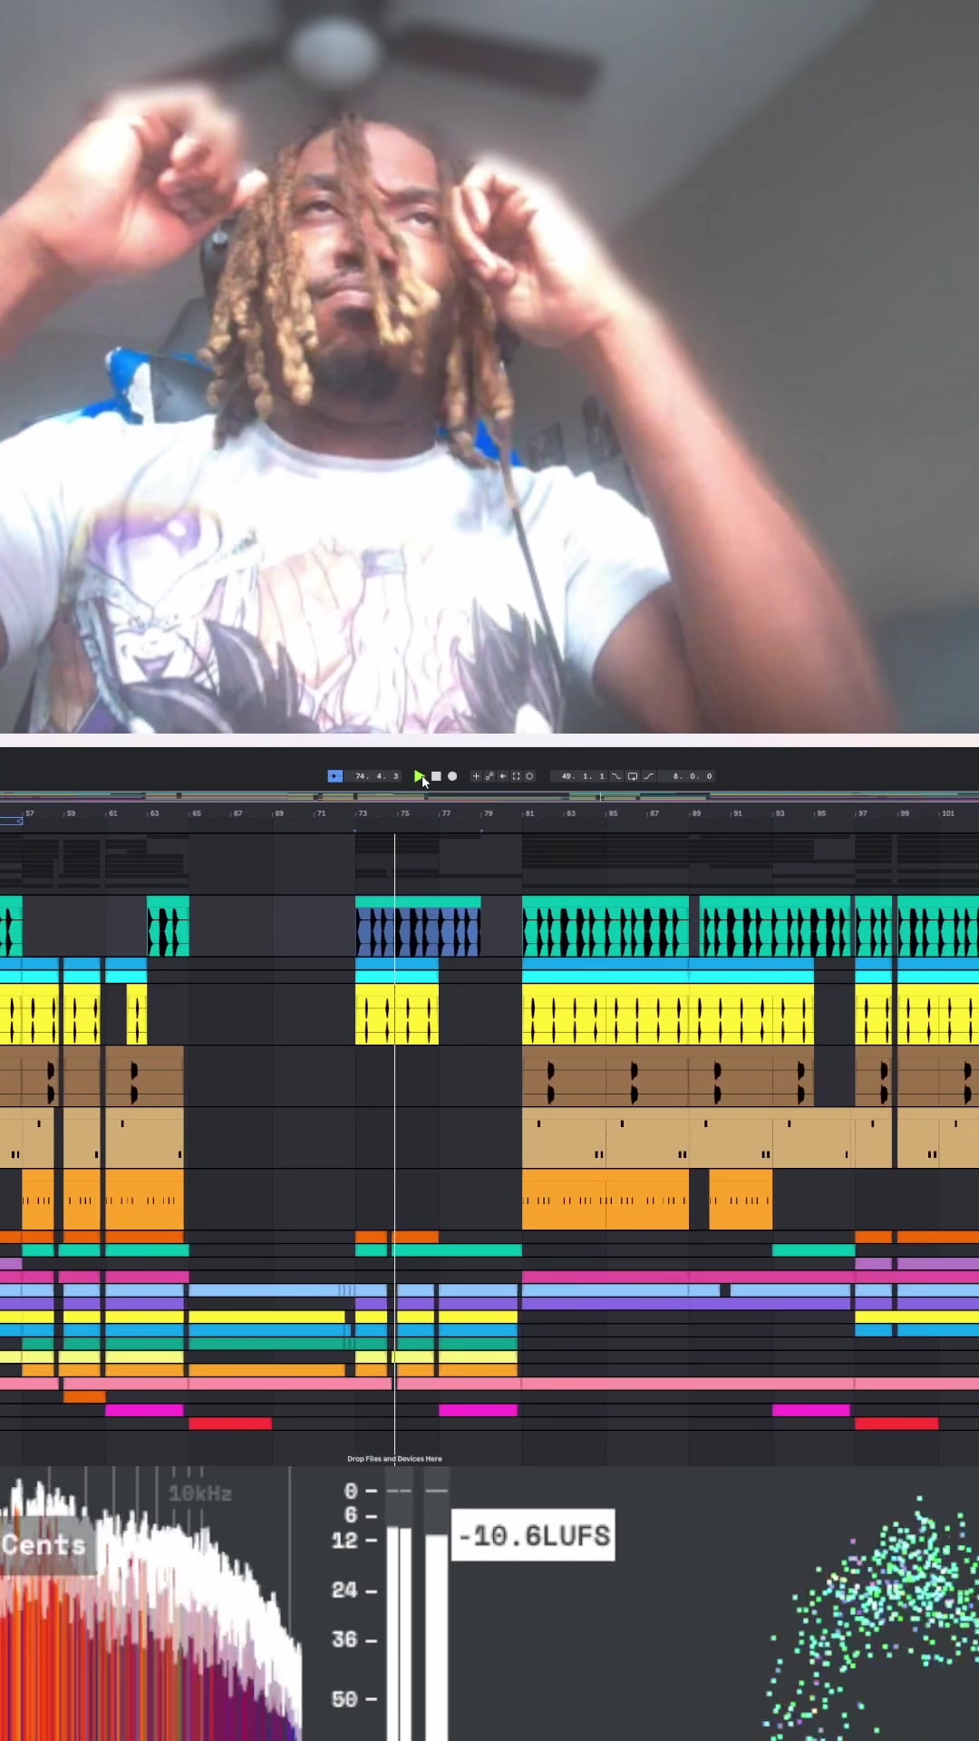Click the green Play button

[419, 776]
